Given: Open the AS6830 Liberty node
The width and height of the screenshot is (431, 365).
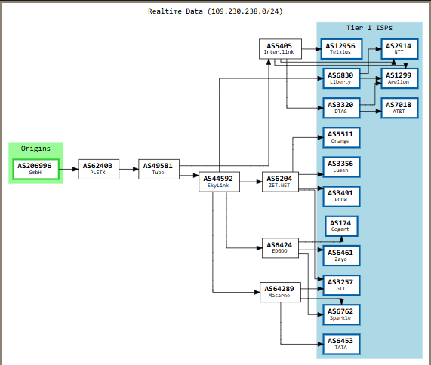Looking at the screenshot, I should (341, 78).
